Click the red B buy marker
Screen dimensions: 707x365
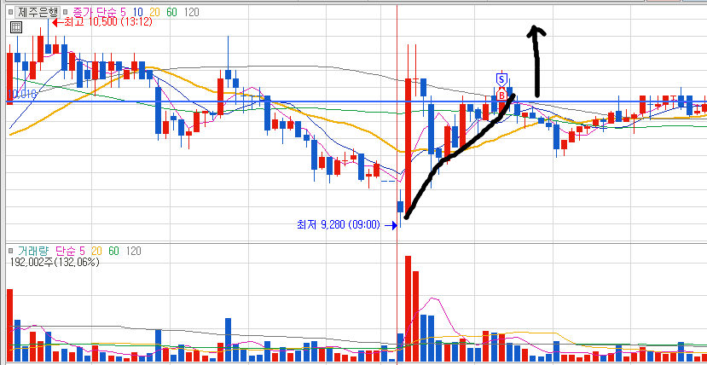tap(501, 95)
